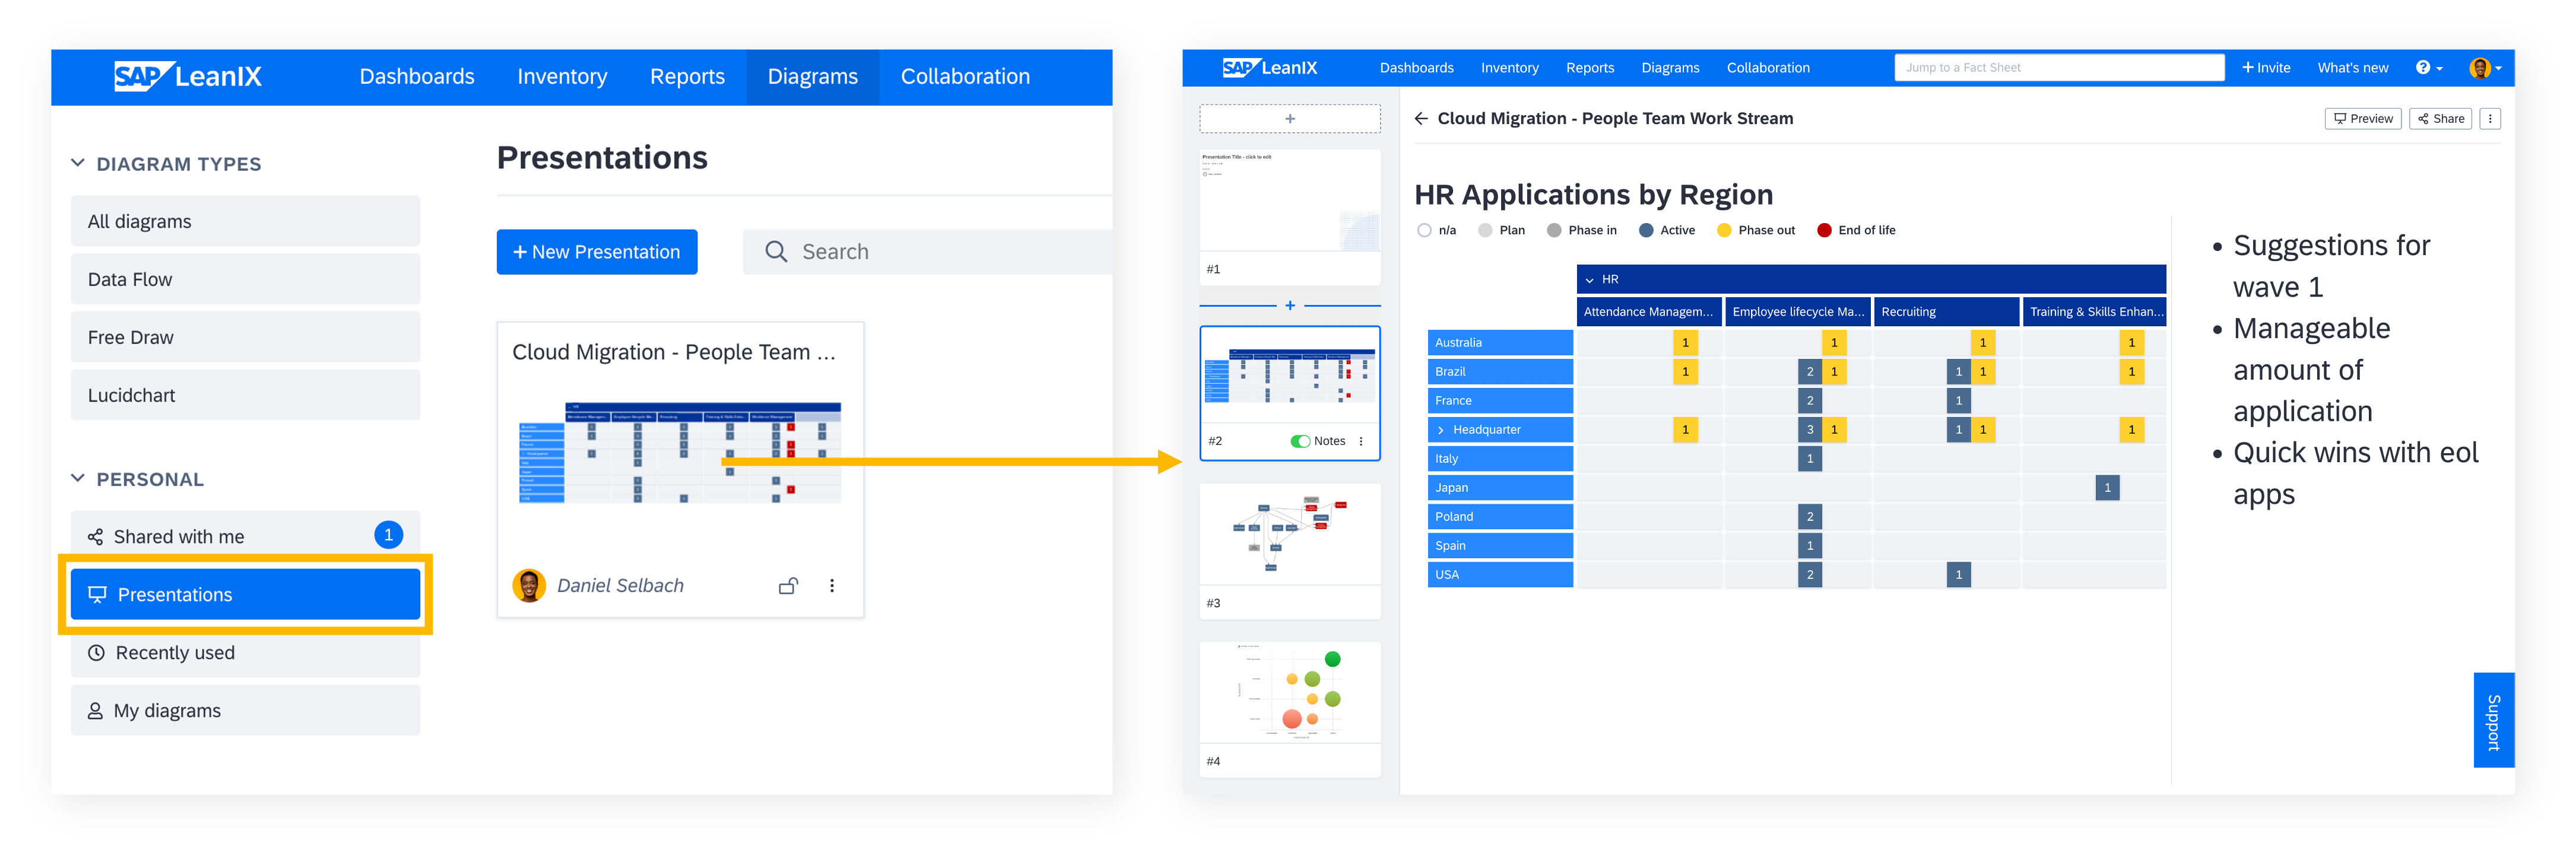This screenshot has width=2576, height=856.
Task: Click the Phase in legend circle
Action: coord(1554,230)
